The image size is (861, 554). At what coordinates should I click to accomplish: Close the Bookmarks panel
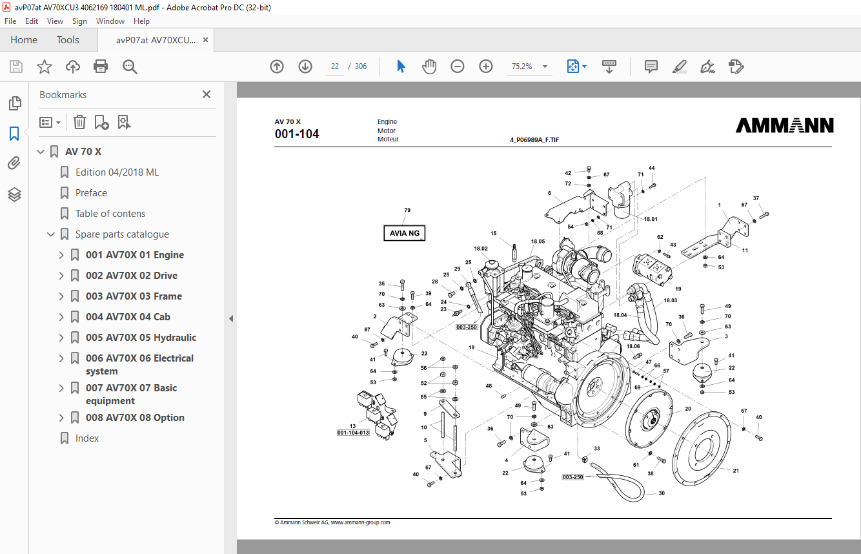207,94
